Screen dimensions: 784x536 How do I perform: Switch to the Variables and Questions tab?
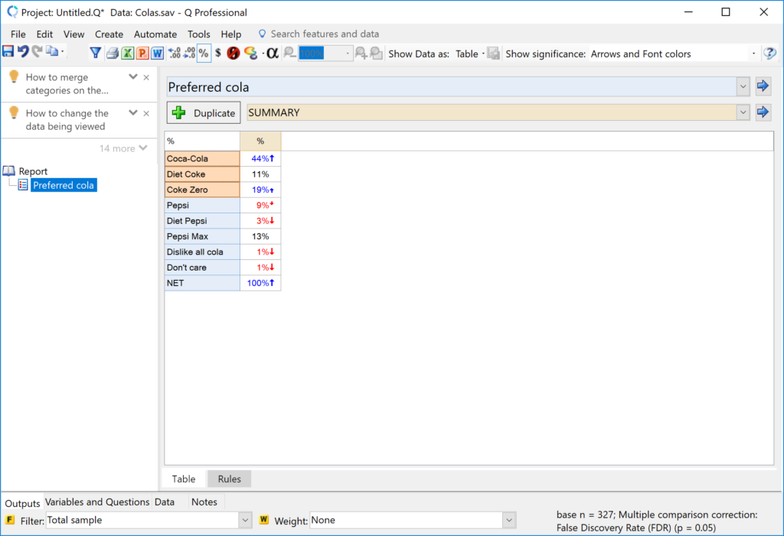97,502
